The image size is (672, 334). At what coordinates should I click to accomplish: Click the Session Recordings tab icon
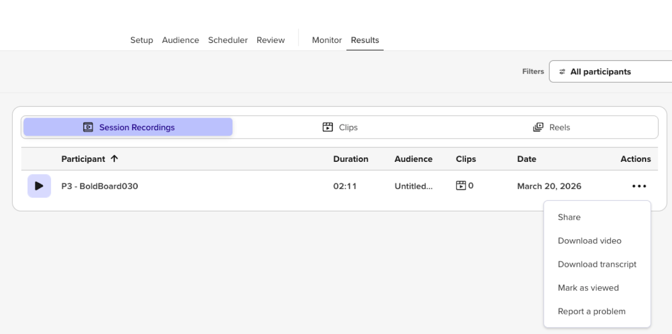tap(88, 127)
